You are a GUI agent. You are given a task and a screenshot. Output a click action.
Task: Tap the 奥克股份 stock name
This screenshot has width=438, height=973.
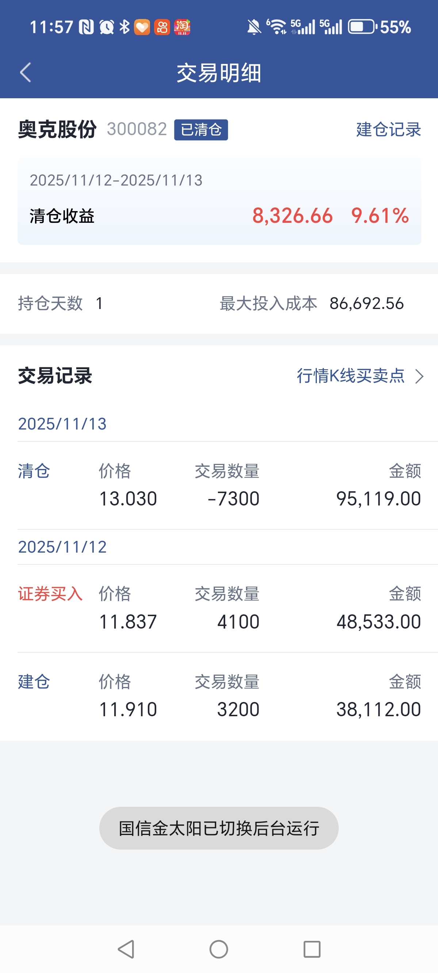tap(57, 130)
